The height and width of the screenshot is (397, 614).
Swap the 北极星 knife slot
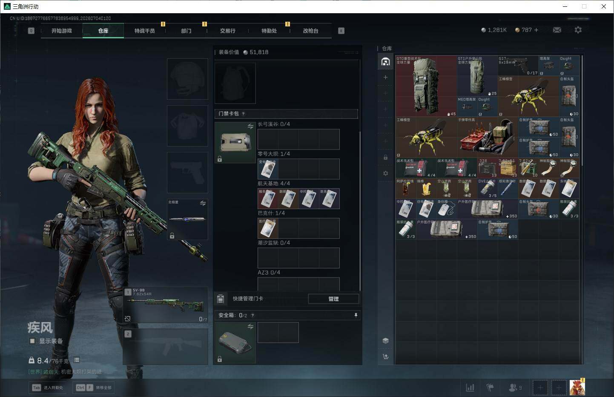pyautogui.click(x=203, y=203)
